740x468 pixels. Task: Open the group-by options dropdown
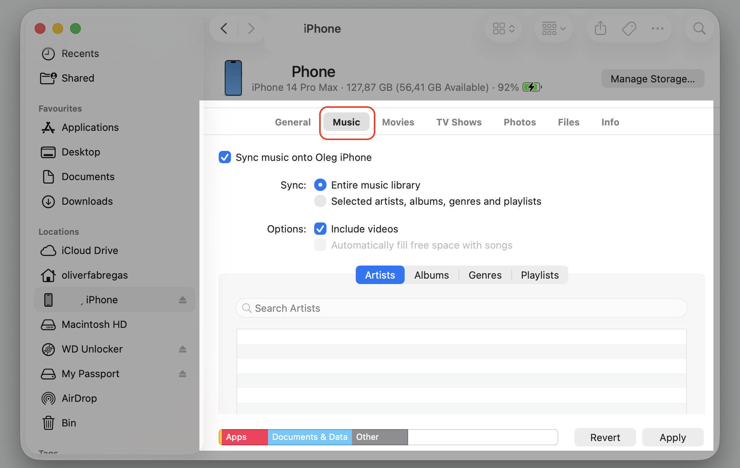[x=554, y=28]
